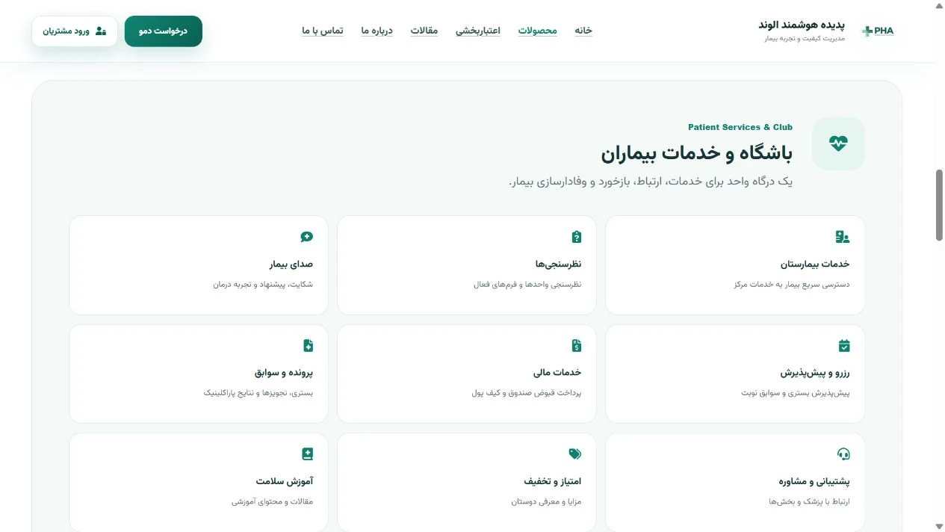Click description شکایت، پیشنهاد و تجربه درمان
945x532 pixels.
tap(263, 285)
